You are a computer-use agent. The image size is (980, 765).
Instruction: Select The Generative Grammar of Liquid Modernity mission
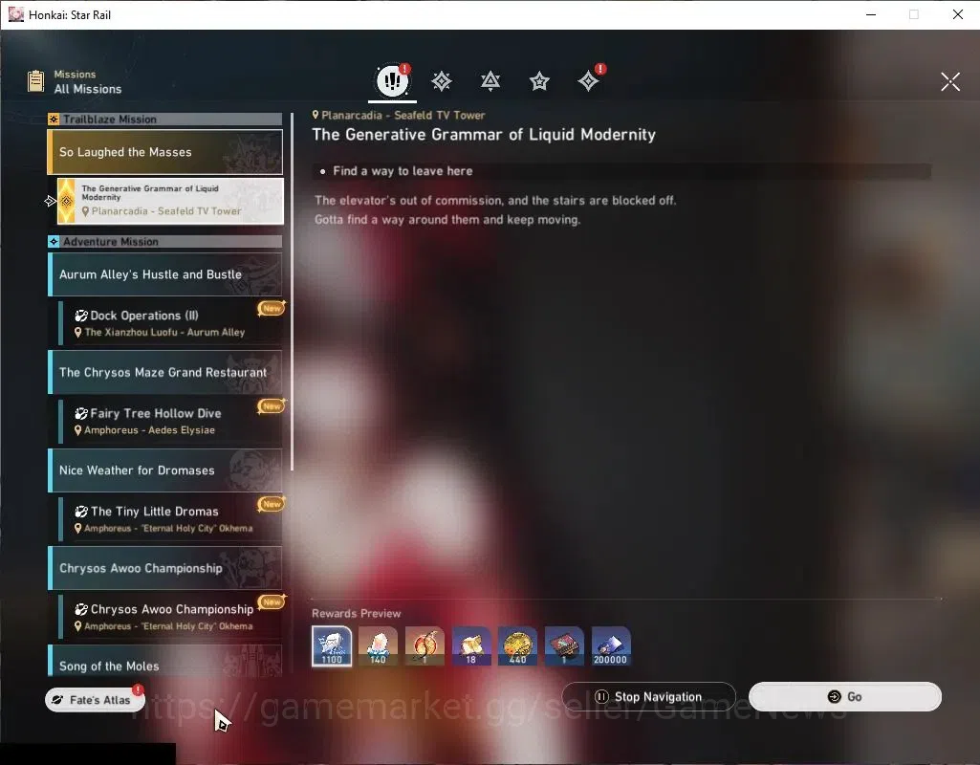[170, 201]
